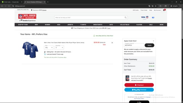The width and height of the screenshot is (183, 103).
Task: Click the NFL Extra Points card image
Action: [x=127, y=78]
